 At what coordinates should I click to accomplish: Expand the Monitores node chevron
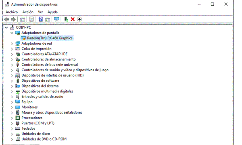(12, 107)
